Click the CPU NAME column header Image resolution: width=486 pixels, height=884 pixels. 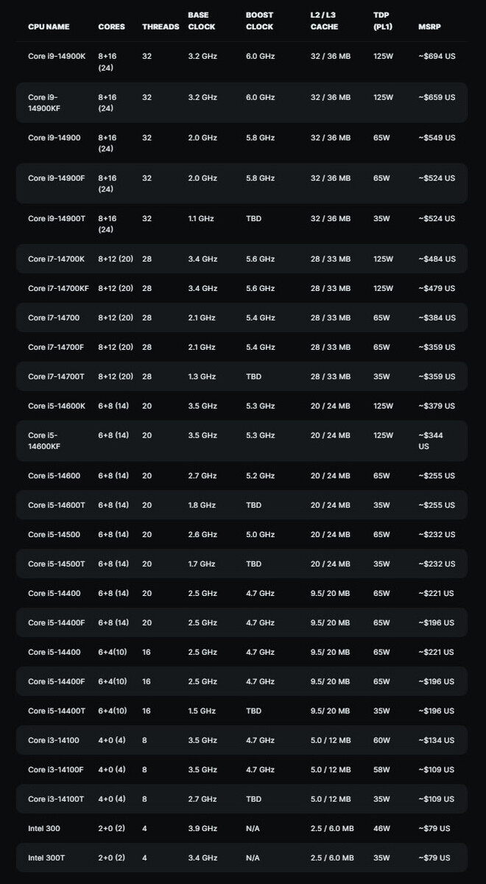coord(49,27)
